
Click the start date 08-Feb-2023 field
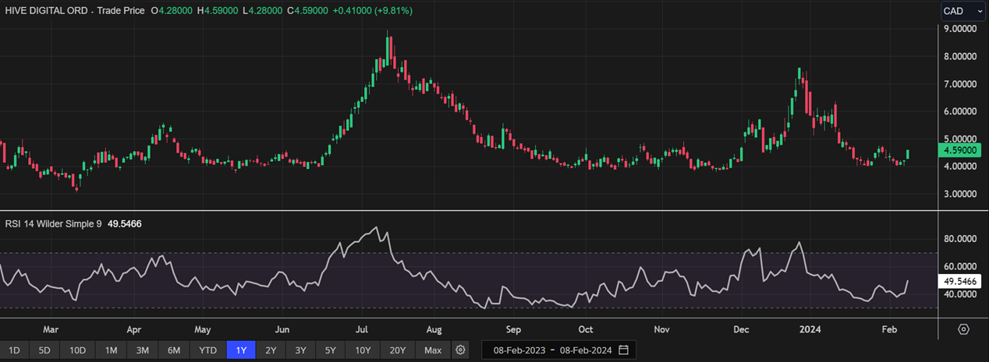pos(519,350)
